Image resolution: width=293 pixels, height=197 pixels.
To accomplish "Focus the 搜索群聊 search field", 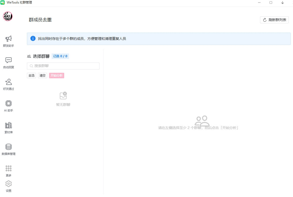I will point(63,66).
